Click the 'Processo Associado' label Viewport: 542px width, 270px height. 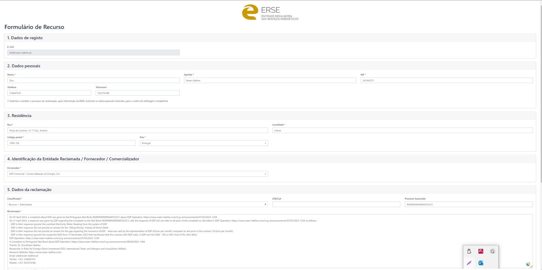tap(415, 199)
